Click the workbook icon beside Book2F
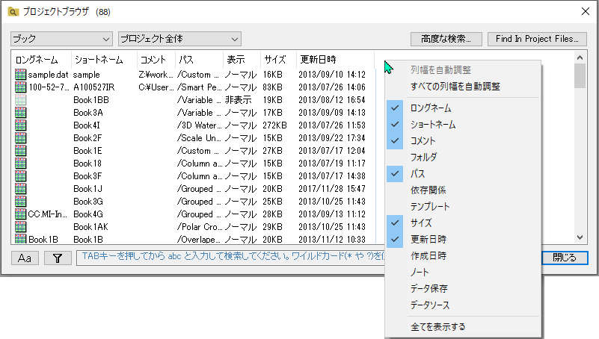 21,138
